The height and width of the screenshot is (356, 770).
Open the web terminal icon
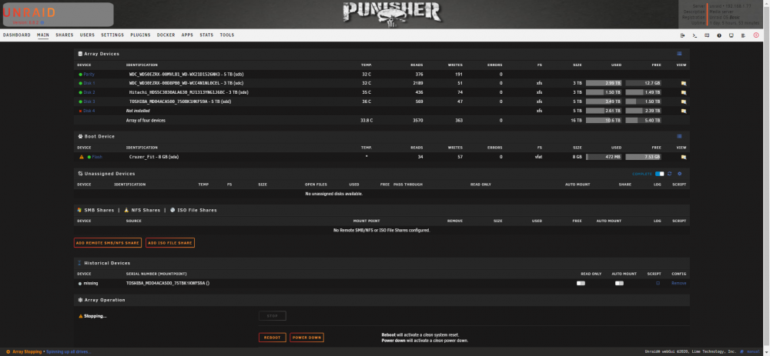pos(695,35)
